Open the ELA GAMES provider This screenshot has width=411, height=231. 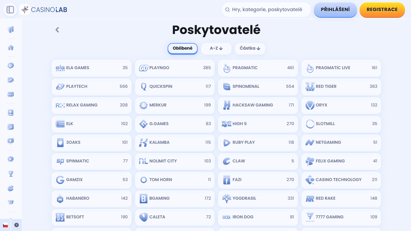point(91,68)
